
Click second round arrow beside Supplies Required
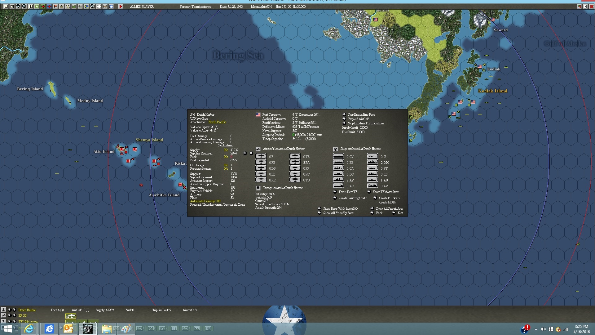pos(251,153)
